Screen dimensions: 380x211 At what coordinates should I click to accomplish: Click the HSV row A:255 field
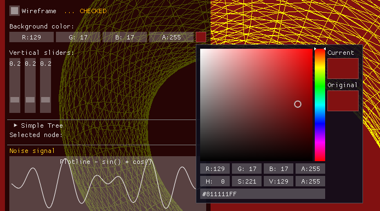(x=310, y=181)
